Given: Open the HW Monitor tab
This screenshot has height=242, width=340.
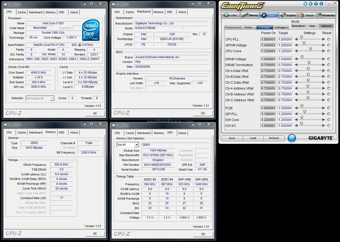Looking at the screenshot, I should pyautogui.click(x=326, y=15).
